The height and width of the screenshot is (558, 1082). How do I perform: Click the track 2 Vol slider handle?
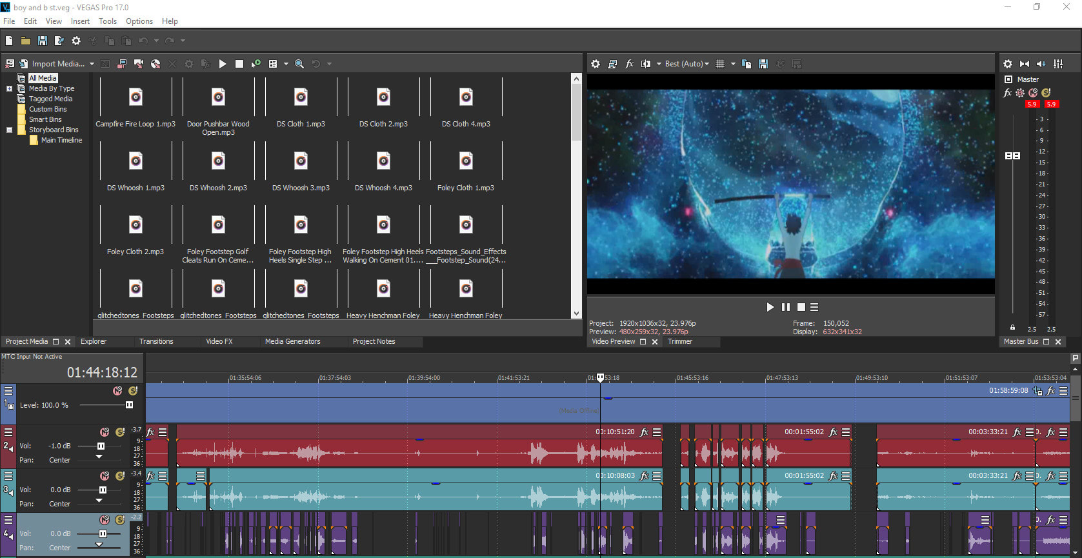pos(101,446)
